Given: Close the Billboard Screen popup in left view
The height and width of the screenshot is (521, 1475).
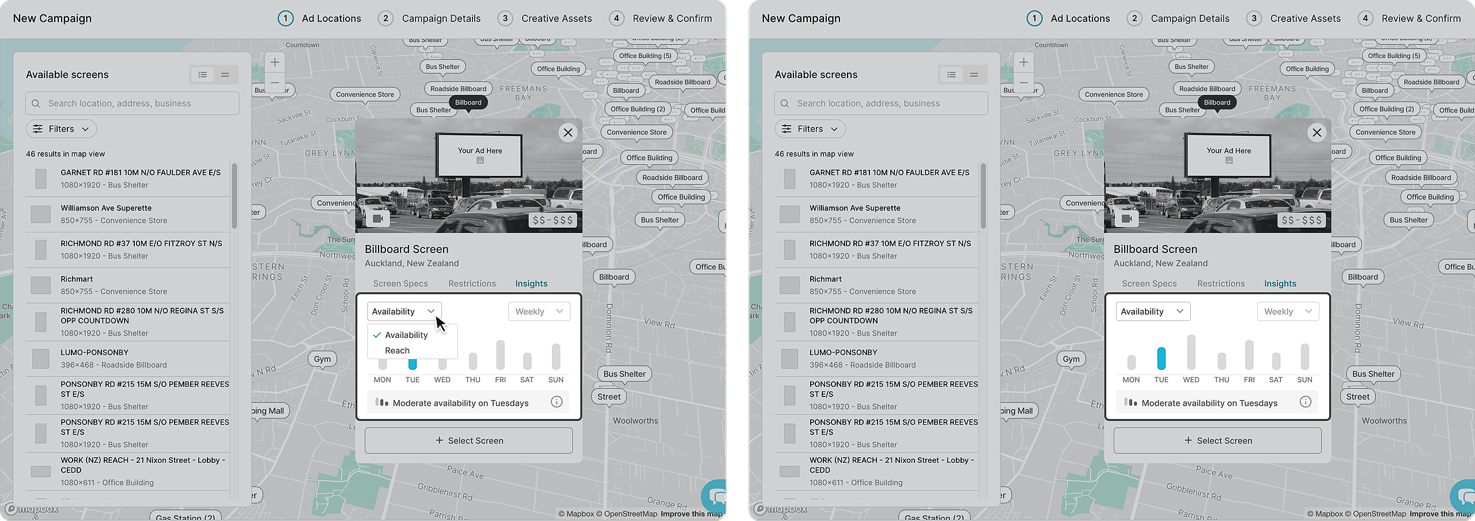Looking at the screenshot, I should pyautogui.click(x=568, y=133).
